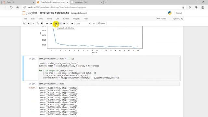
Task: Close the Time-Series-Forecasting tab
Action: coord(67,2)
